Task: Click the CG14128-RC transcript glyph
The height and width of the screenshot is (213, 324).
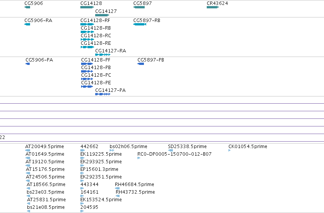Action: (87, 39)
